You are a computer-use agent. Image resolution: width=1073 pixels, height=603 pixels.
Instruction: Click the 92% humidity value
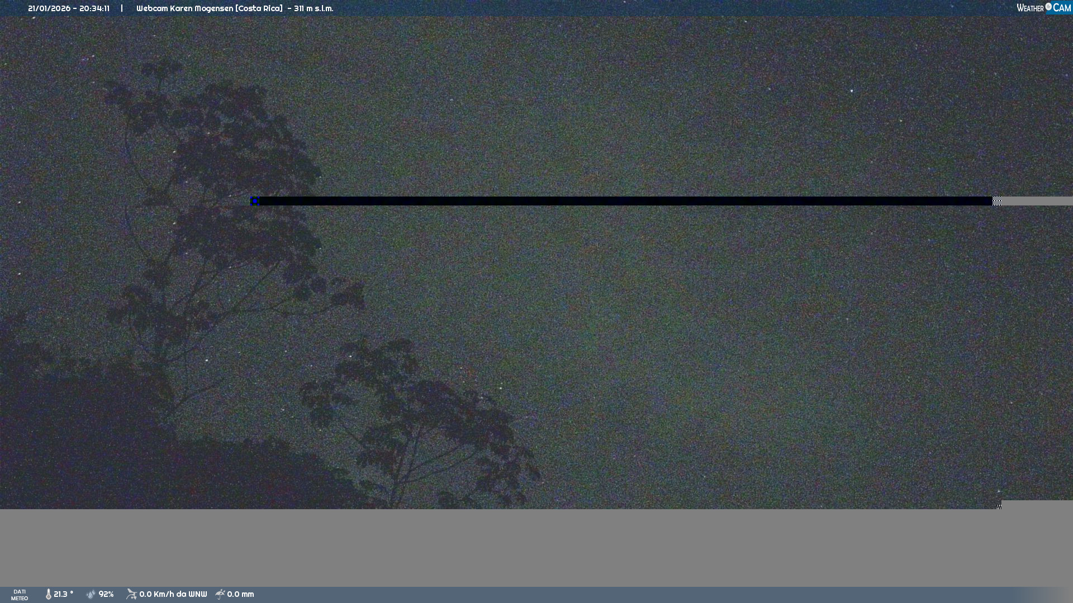point(106,594)
